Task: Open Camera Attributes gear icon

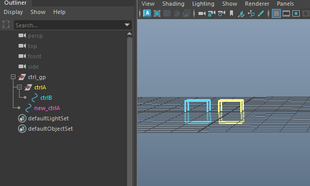Action: tap(222, 13)
